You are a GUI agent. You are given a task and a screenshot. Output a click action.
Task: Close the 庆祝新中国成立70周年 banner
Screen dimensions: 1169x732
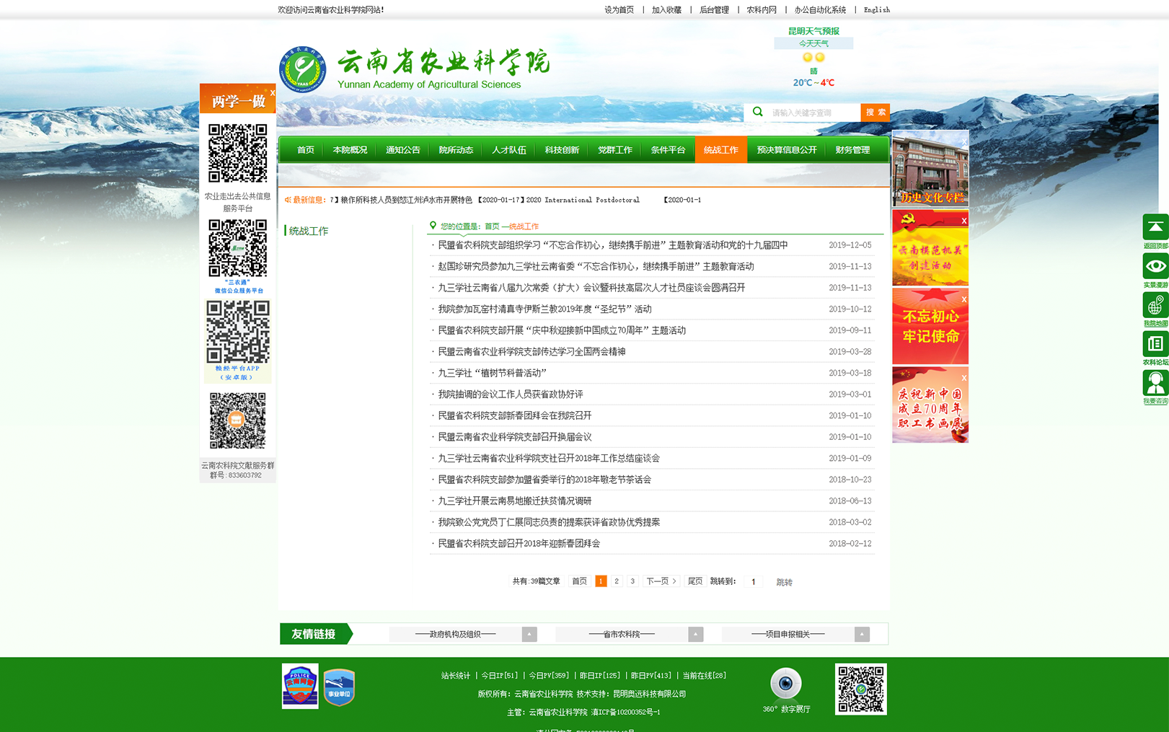tap(963, 378)
